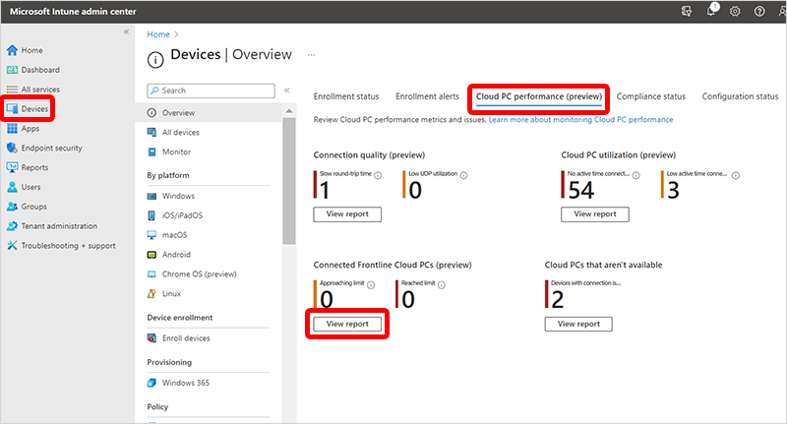Switch to Enrollment alerts tab
This screenshot has width=787, height=424.
[427, 96]
